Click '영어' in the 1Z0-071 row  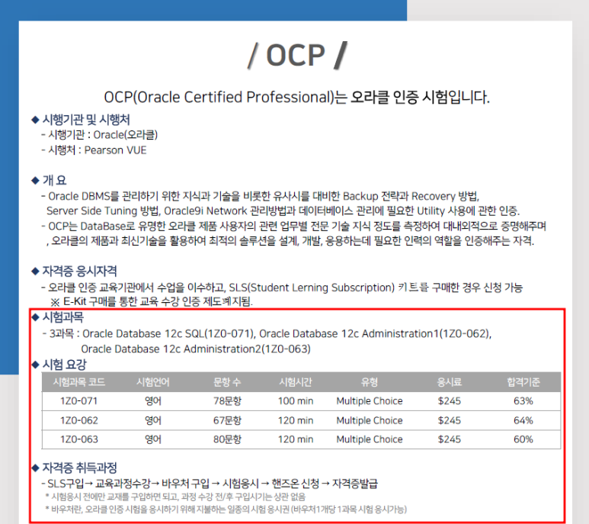point(153,401)
